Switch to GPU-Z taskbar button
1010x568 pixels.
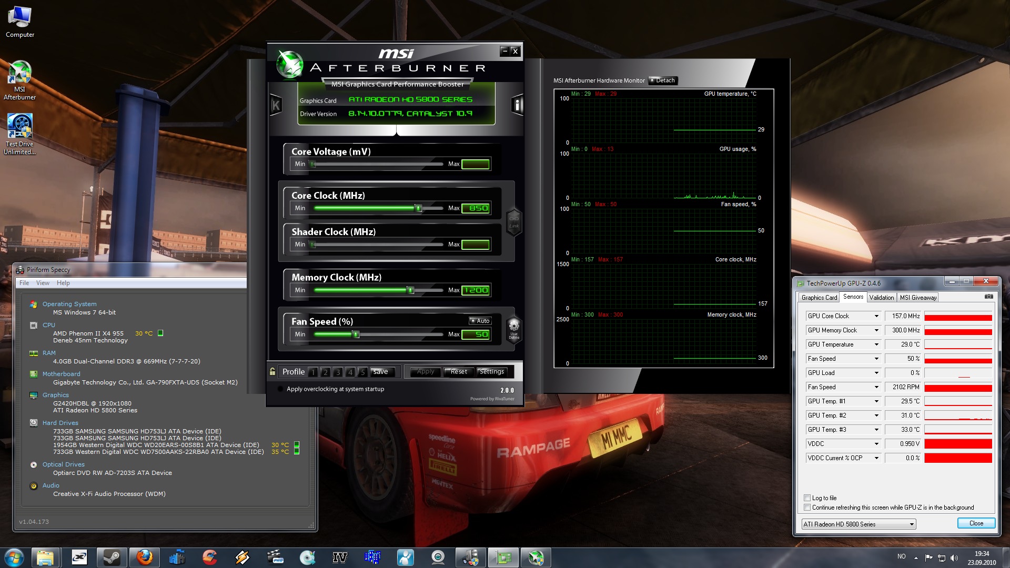[x=503, y=557]
